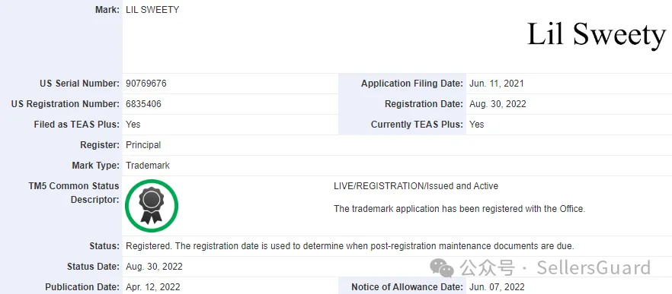Select the mark text LIL SWEETY
672x294 pixels.
tap(152, 10)
